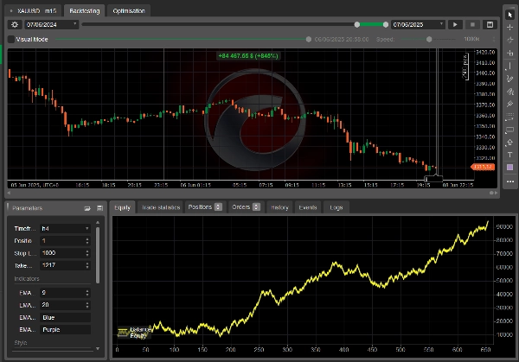The height and width of the screenshot is (362, 519).
Task: Pick the arrow shape drawing tool
Action: click(510, 143)
